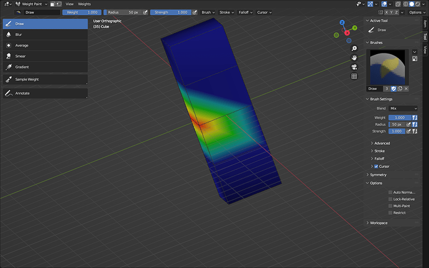
Task: Duplicate the Draw brush datablock
Action: 400,89
